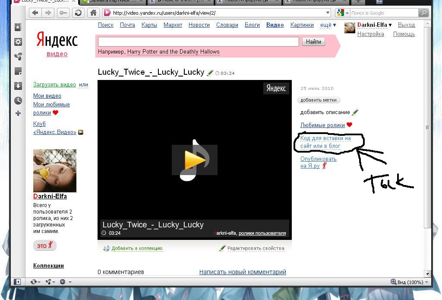Click the ролики пользователя link in the player

(x=262, y=233)
